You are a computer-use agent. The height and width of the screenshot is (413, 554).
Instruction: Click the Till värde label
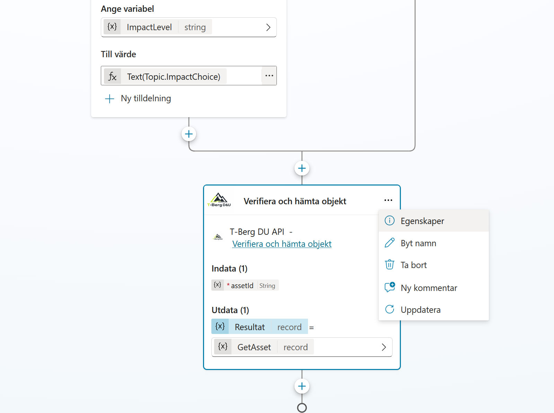pyautogui.click(x=118, y=54)
